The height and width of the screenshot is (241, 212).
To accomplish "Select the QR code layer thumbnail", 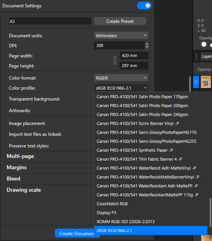I will tap(206, 82).
